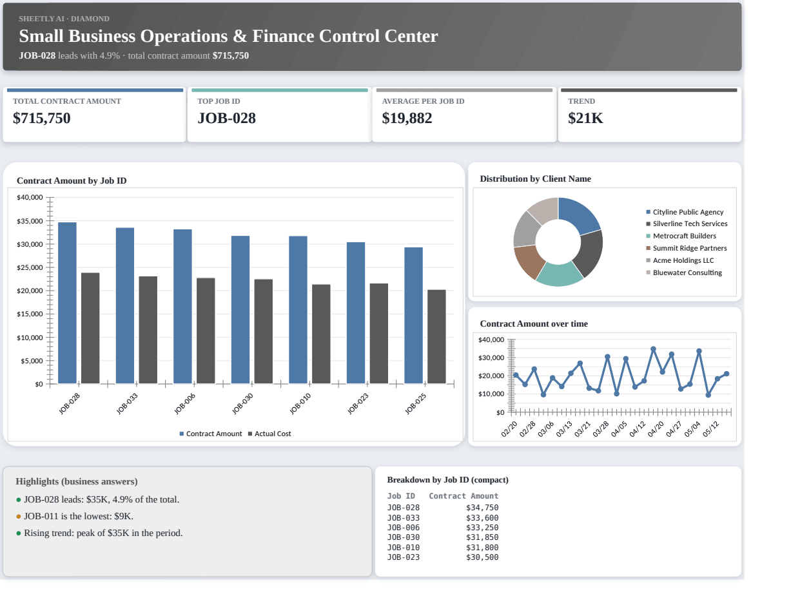
Task: Click the Sheetly AI · Diamond header label
Action: pyautogui.click(x=64, y=19)
